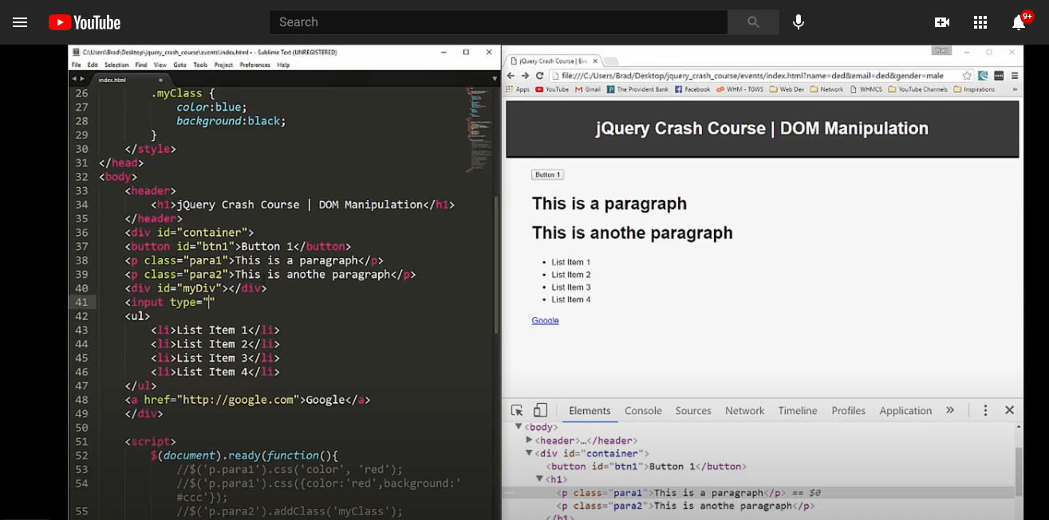Open the YouTube apps grid
The image size is (1049, 520).
pos(980,22)
